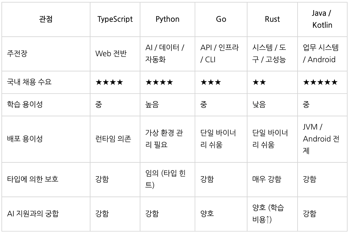Select the 주전장 row label
Viewport: 349px width, 234px height.
pyautogui.click(x=17, y=54)
